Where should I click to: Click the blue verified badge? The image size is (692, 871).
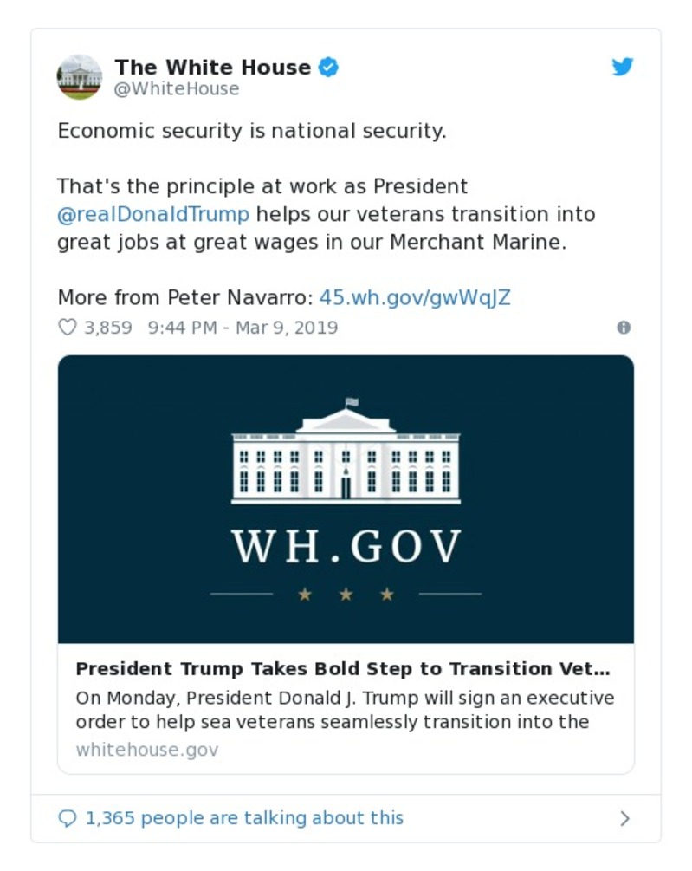327,67
